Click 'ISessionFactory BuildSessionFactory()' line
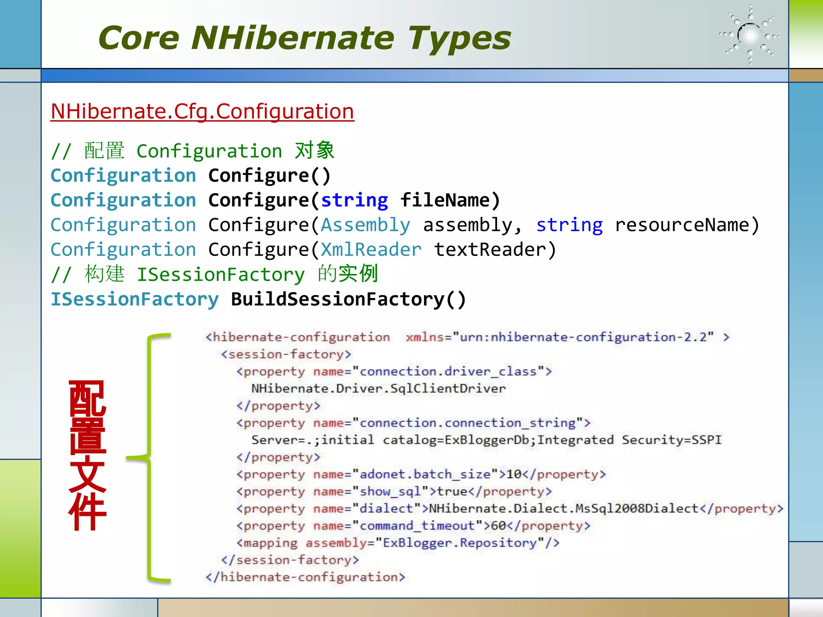Screen dimensions: 823x617 (258, 299)
